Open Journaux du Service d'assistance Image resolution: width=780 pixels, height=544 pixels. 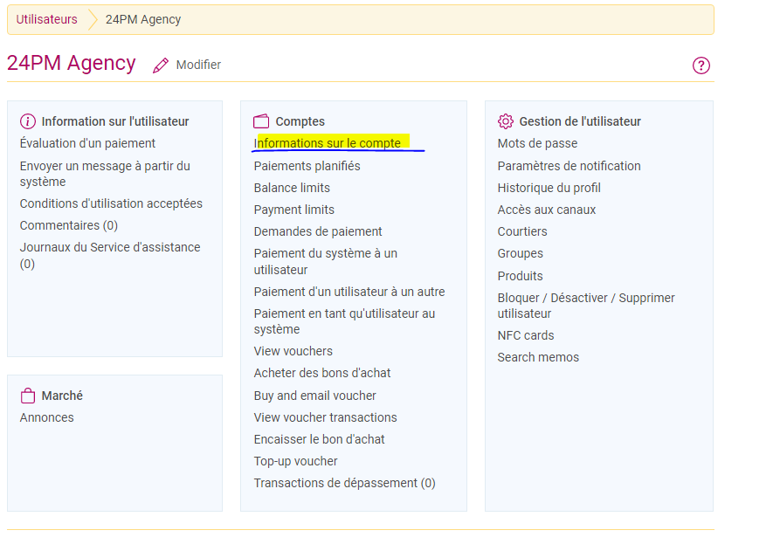point(110,255)
